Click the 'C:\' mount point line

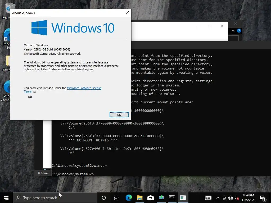click(x=71, y=128)
